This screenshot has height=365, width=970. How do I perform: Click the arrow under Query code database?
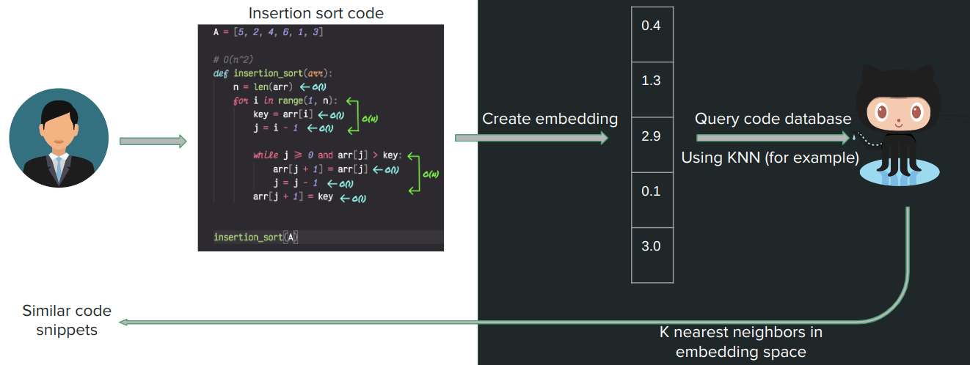[772, 138]
